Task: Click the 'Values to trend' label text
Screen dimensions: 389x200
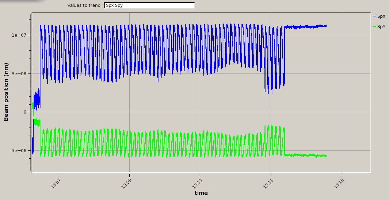Action: pyautogui.click(x=84, y=5)
